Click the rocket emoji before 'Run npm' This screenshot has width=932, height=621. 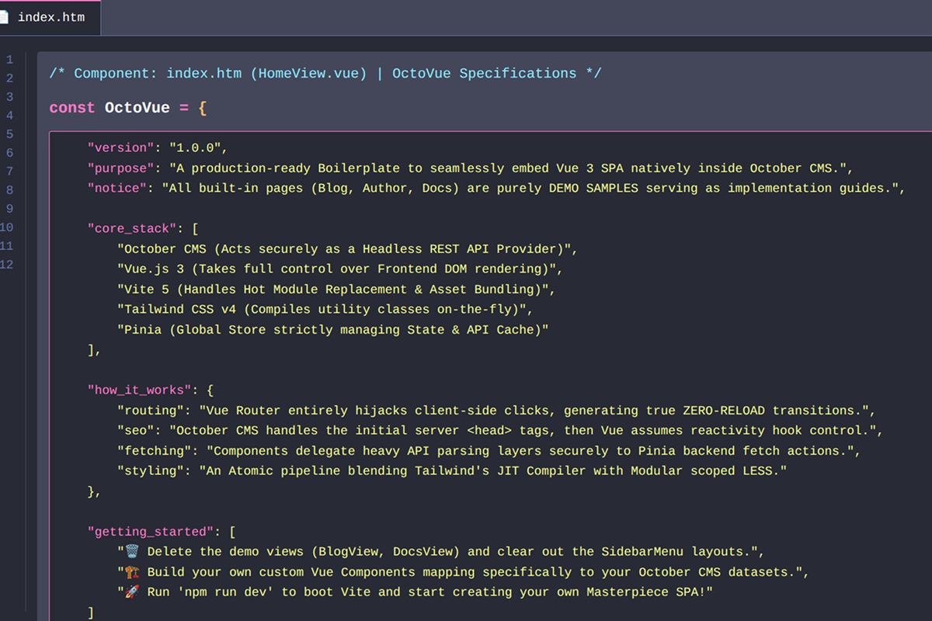click(x=132, y=592)
